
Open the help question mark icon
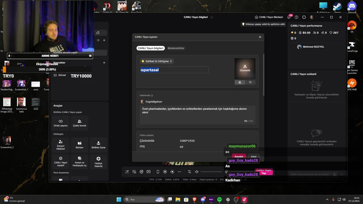[x=296, y=17]
